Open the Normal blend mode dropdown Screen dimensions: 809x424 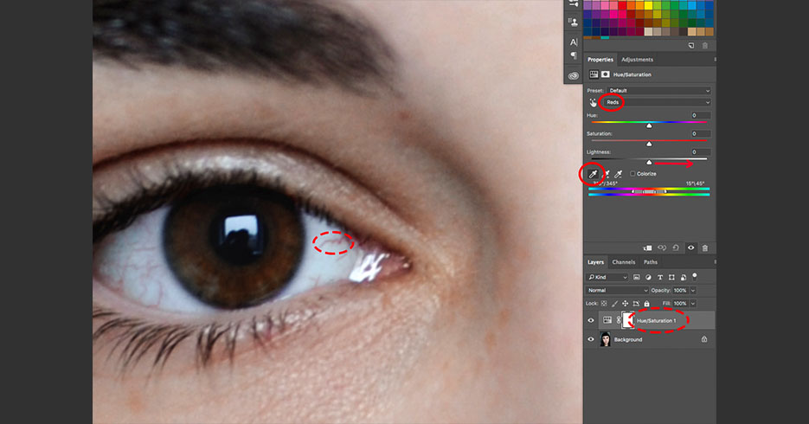point(617,290)
